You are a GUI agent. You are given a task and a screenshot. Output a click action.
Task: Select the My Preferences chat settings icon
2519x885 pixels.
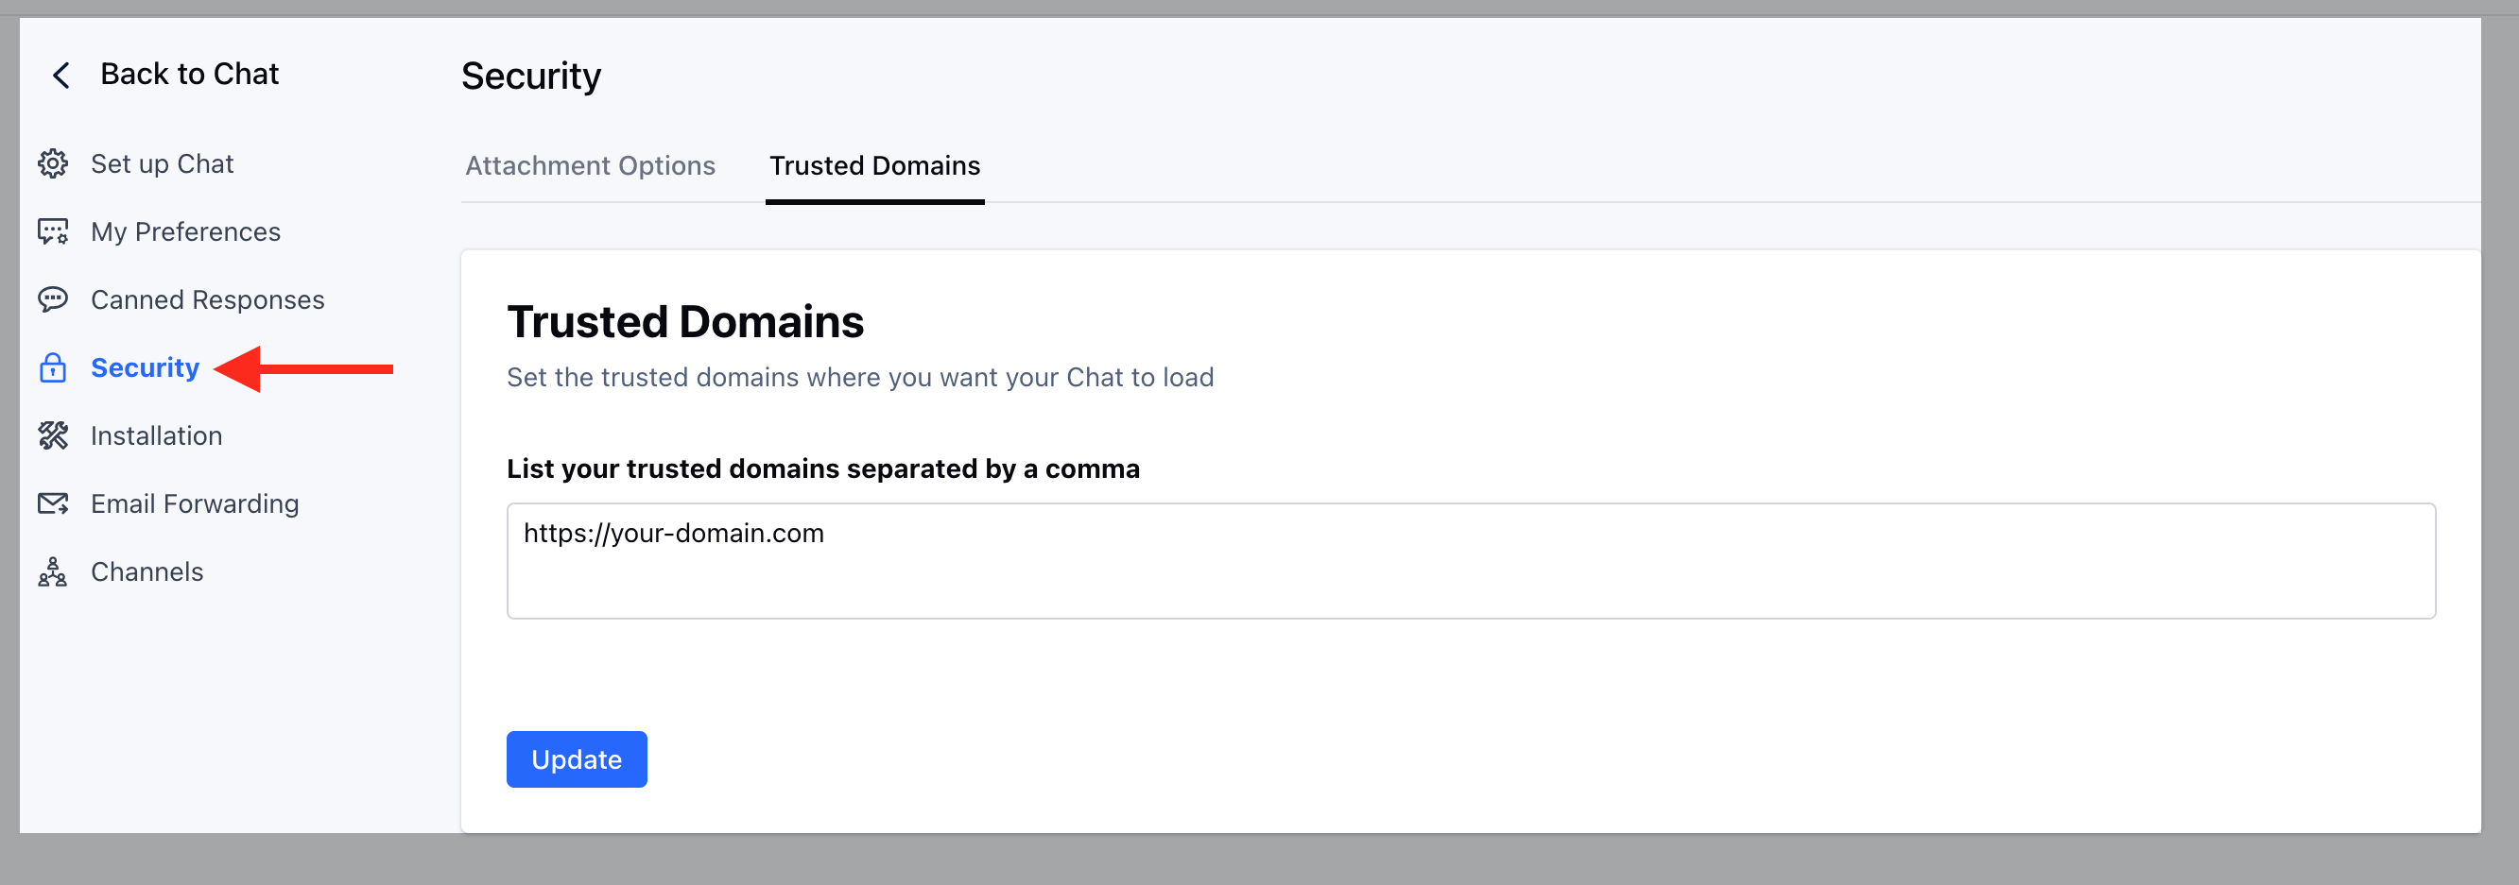pyautogui.click(x=53, y=231)
